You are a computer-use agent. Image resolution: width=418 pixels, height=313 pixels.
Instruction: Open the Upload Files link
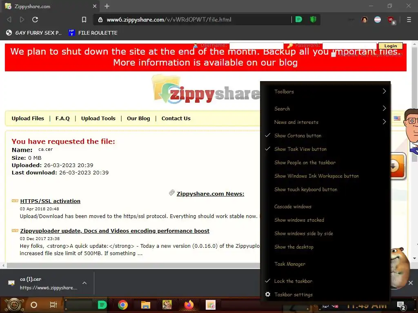(x=28, y=119)
